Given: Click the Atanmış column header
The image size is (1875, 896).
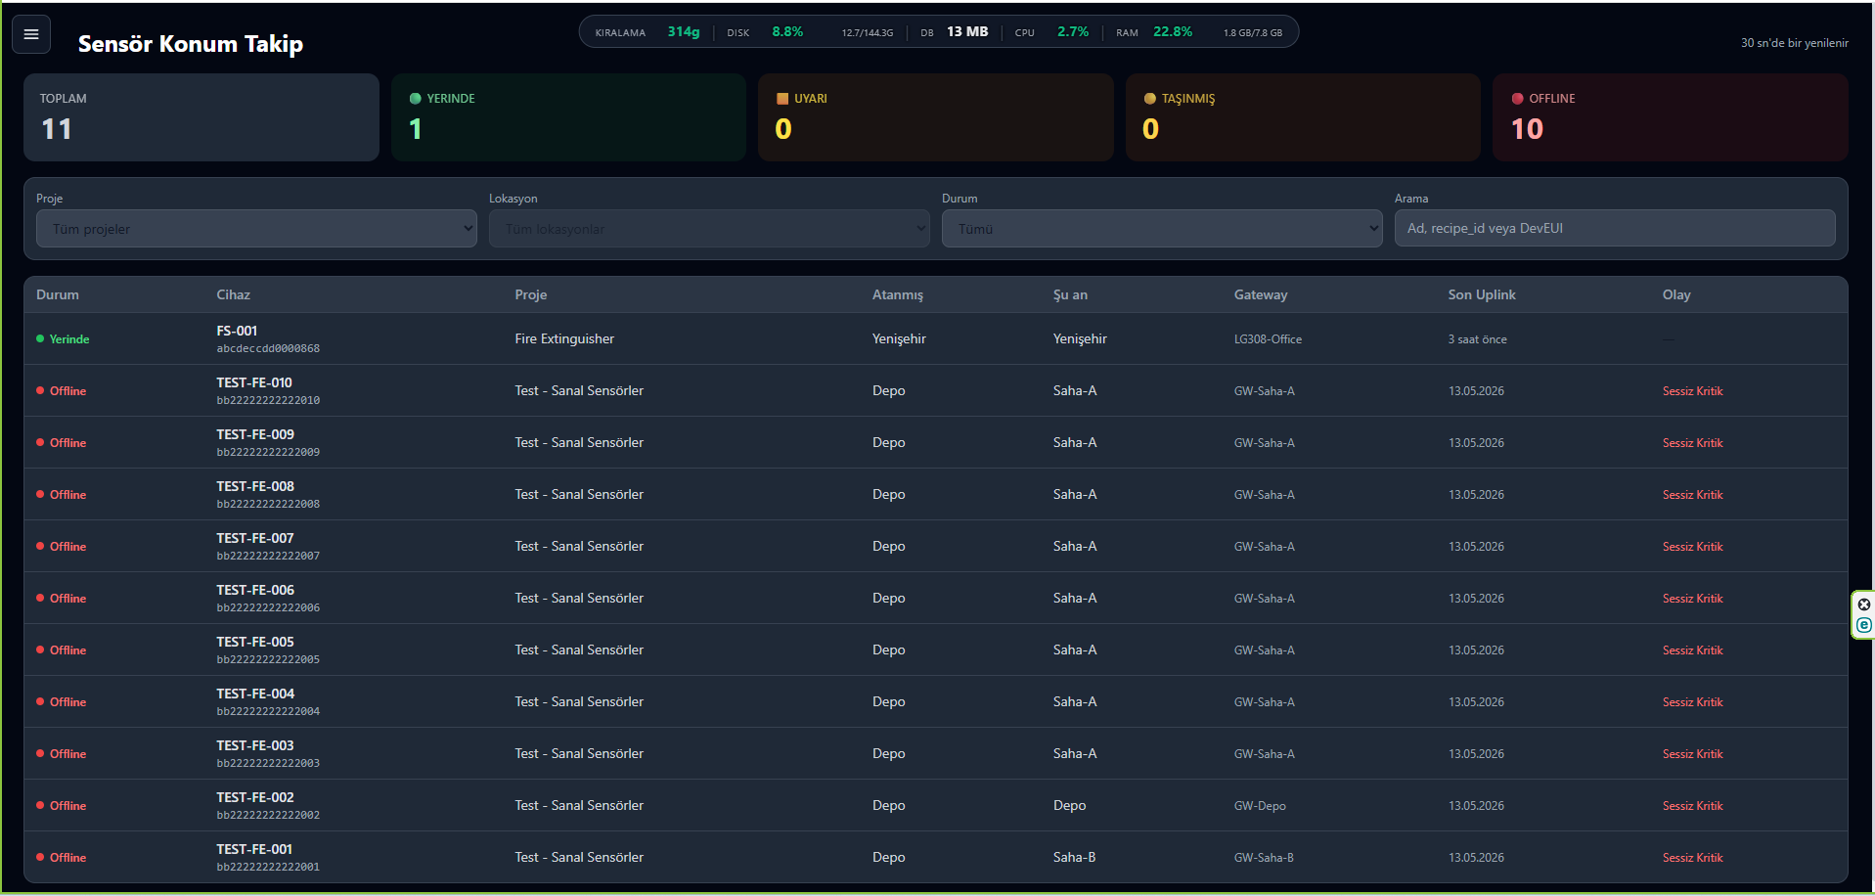Looking at the screenshot, I should click(x=898, y=294).
